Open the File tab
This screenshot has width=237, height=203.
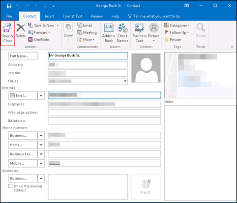pyautogui.click(x=9, y=16)
